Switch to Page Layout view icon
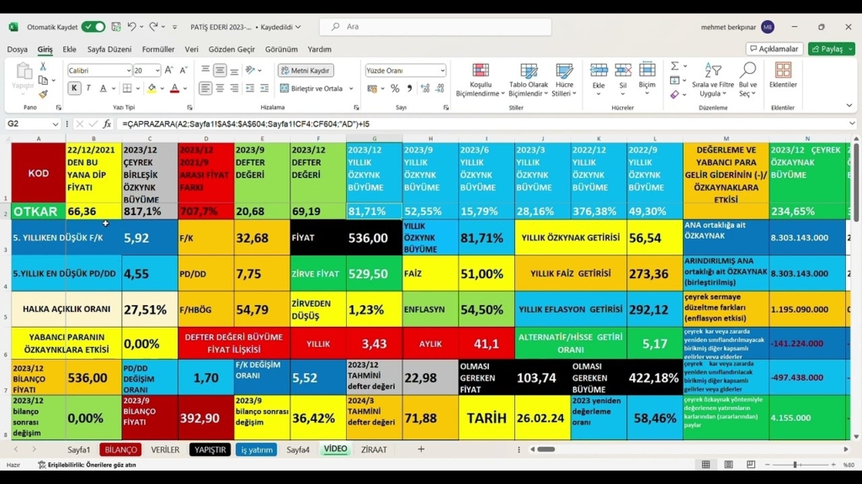 (728, 465)
